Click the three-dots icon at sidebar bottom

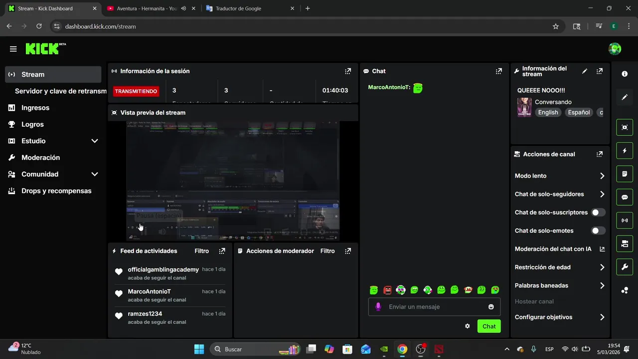(x=625, y=290)
